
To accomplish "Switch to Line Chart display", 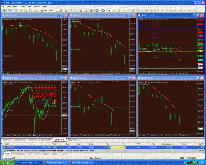I will [x=66, y=11].
